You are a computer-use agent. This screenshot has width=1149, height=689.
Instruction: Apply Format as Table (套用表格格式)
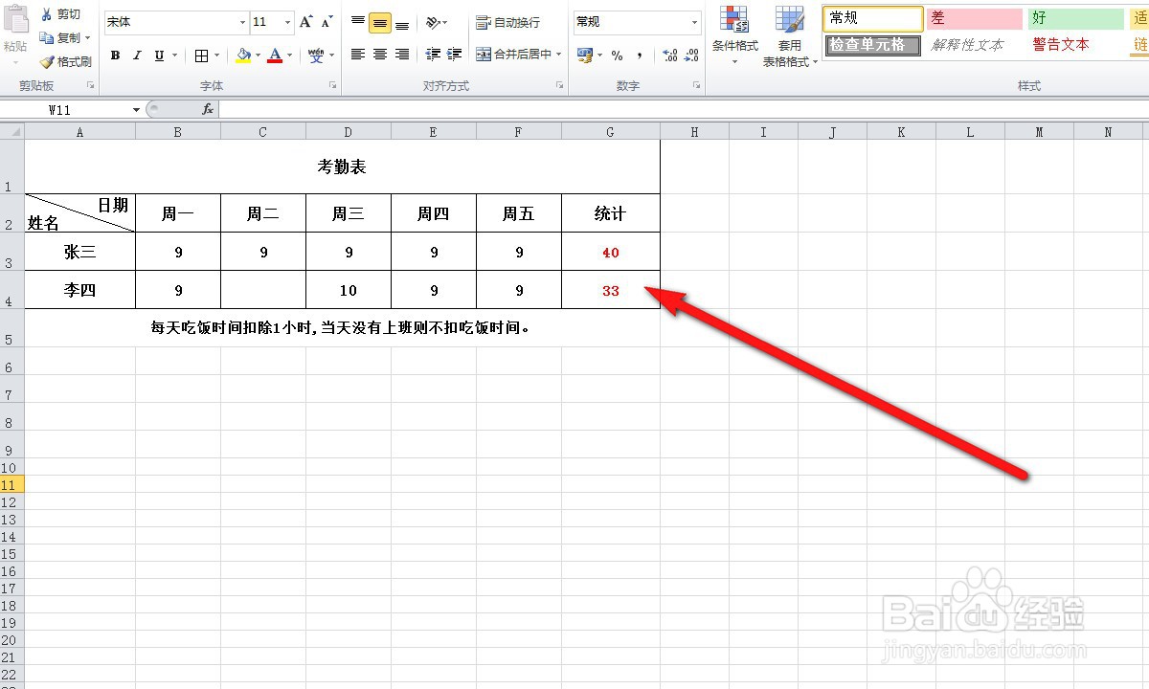point(789,38)
